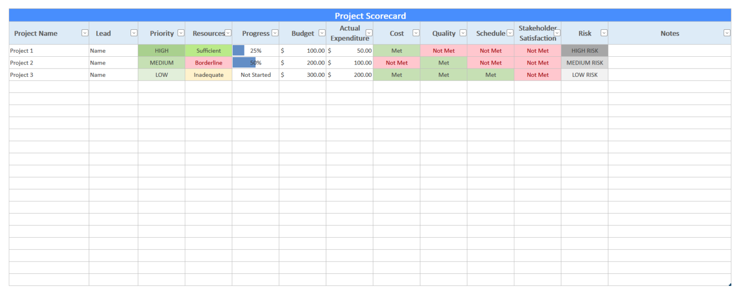Click the Notes cell for Project 1
Image resolution: width=751 pixels, height=308 pixels.
pos(669,50)
